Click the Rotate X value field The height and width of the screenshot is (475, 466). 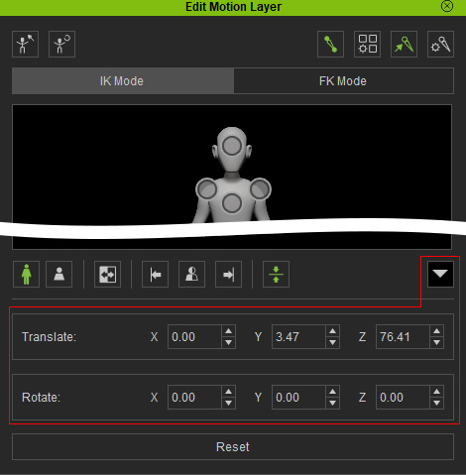[x=194, y=398]
